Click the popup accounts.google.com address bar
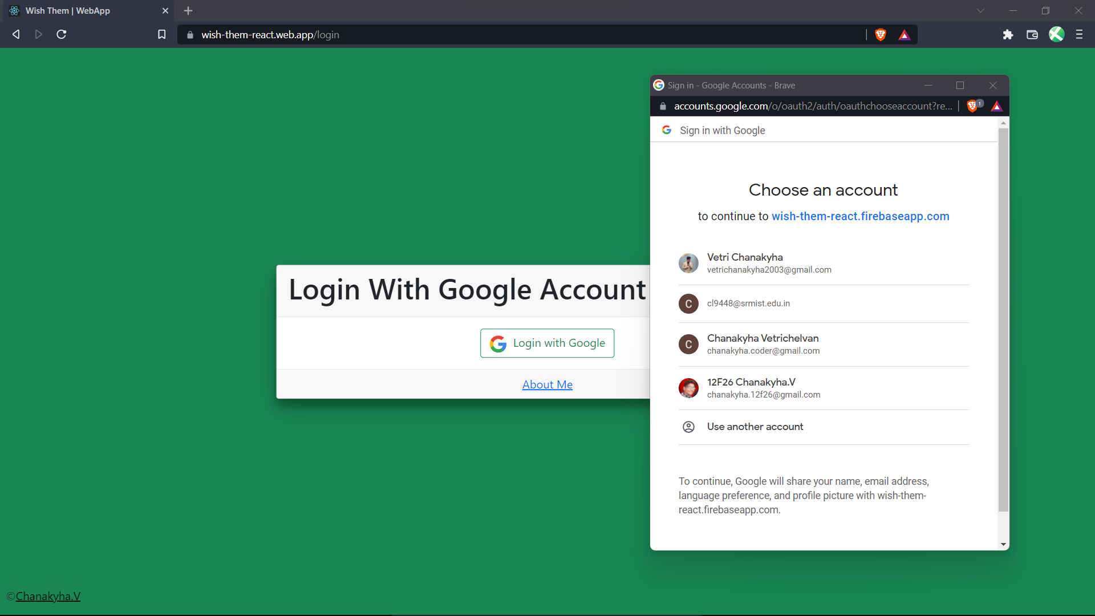The height and width of the screenshot is (616, 1095). coord(813,106)
